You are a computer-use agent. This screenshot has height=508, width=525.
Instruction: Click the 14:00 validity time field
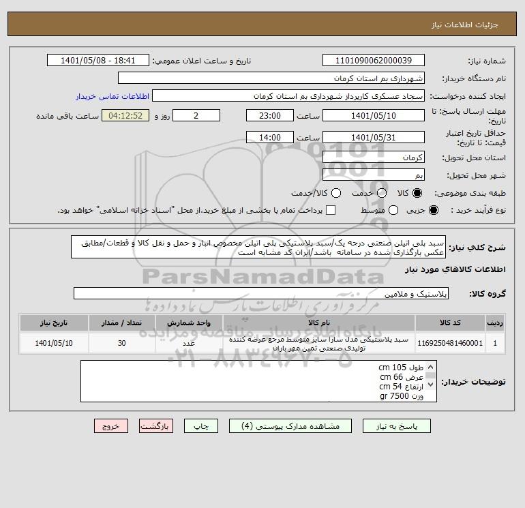click(270, 137)
